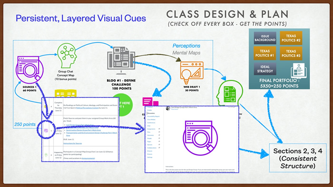333x187 pixels.
Task: Click the orange Web Draft 1 lightbulb icon
Action: [x=192, y=73]
